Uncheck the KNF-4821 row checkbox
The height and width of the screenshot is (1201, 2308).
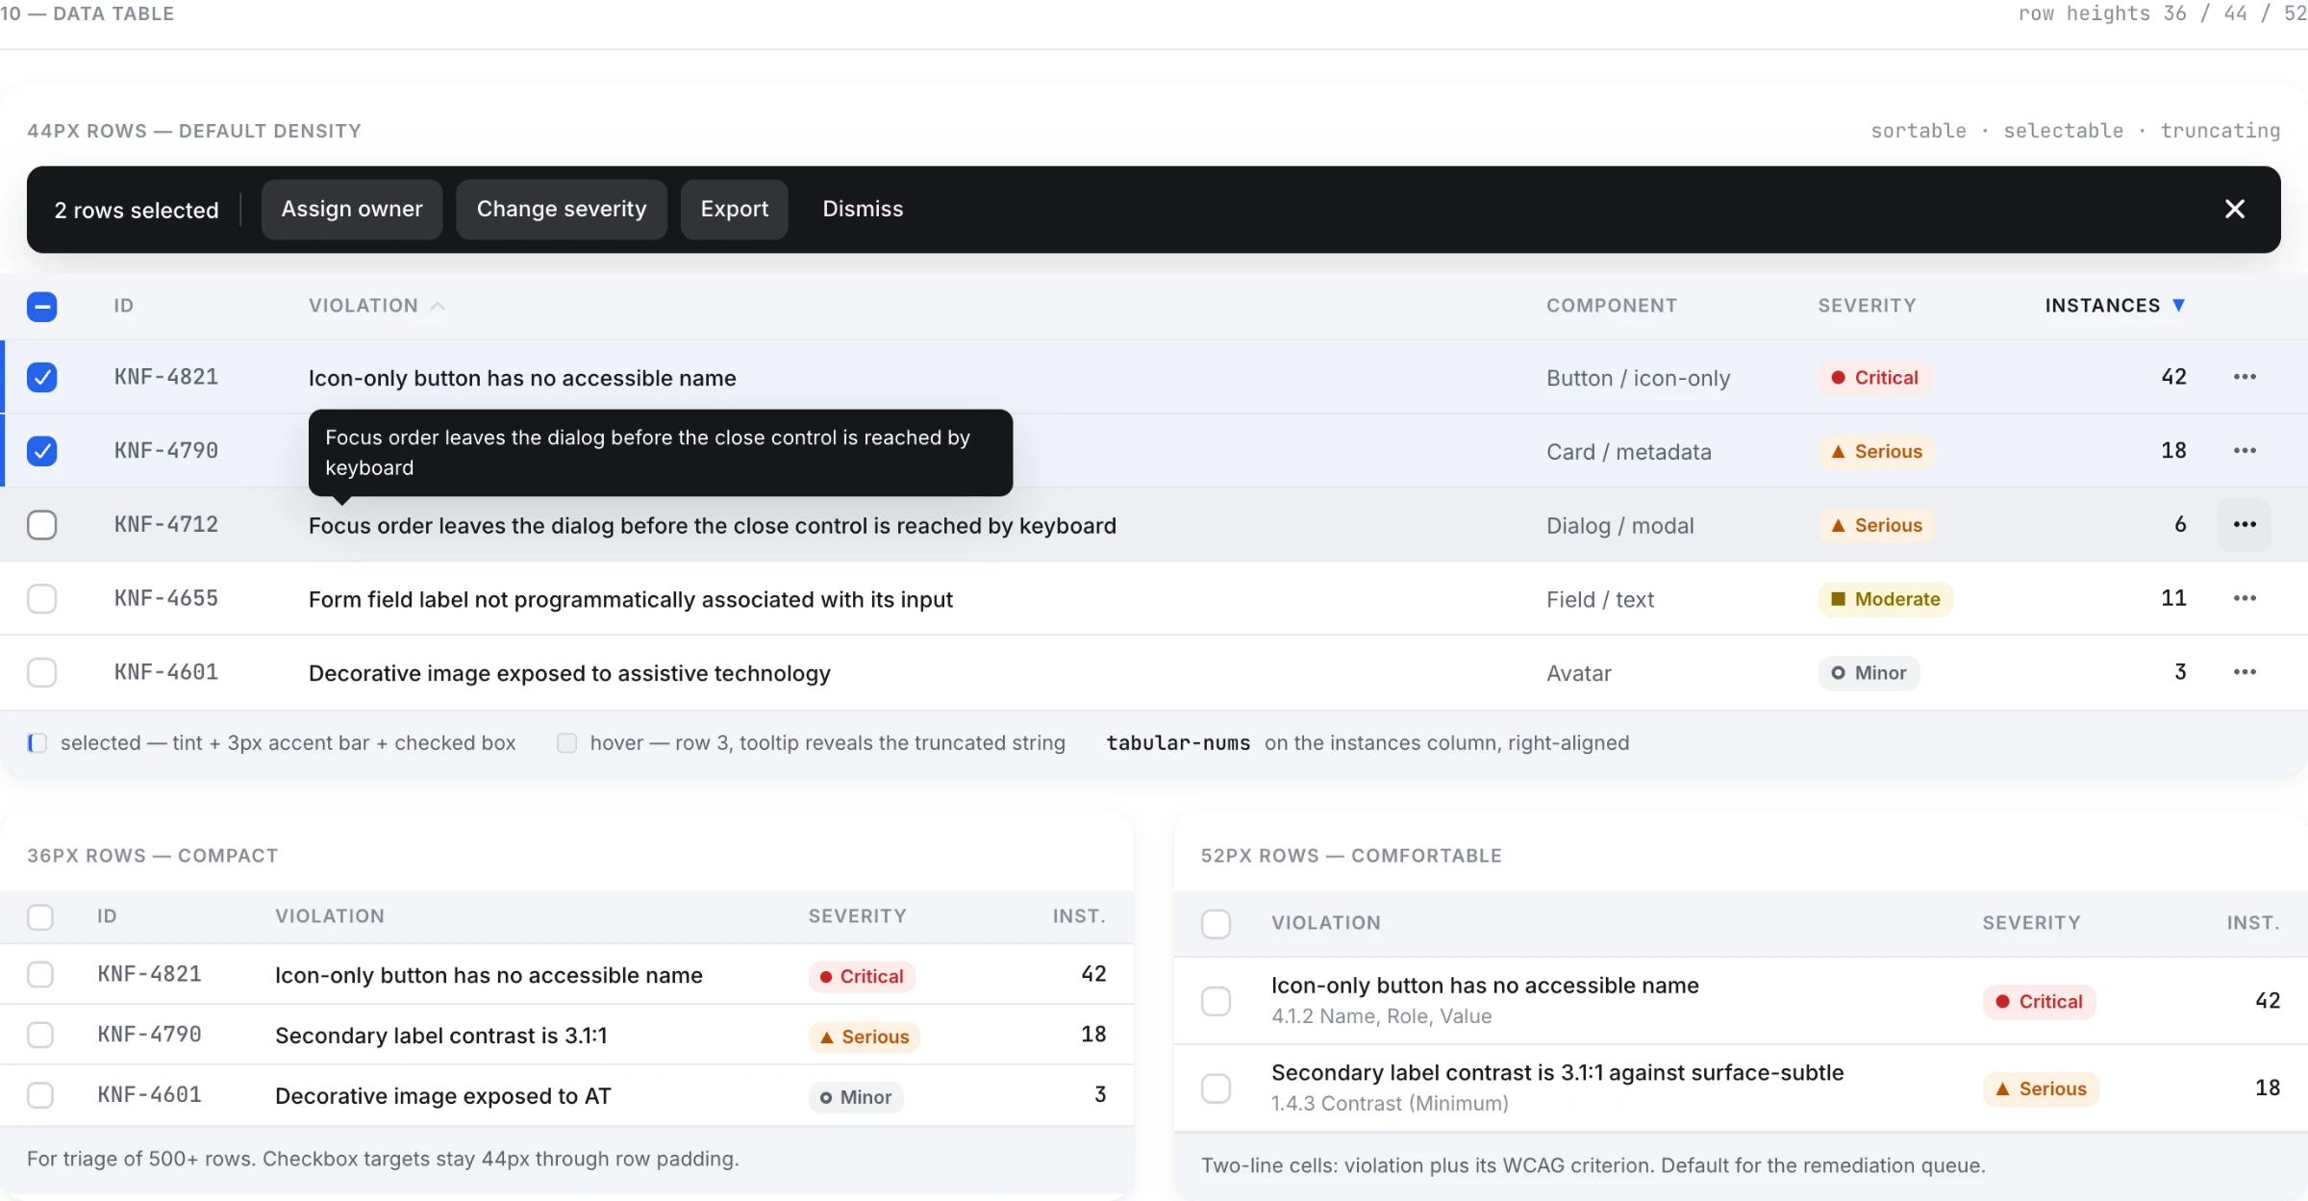pos(42,377)
